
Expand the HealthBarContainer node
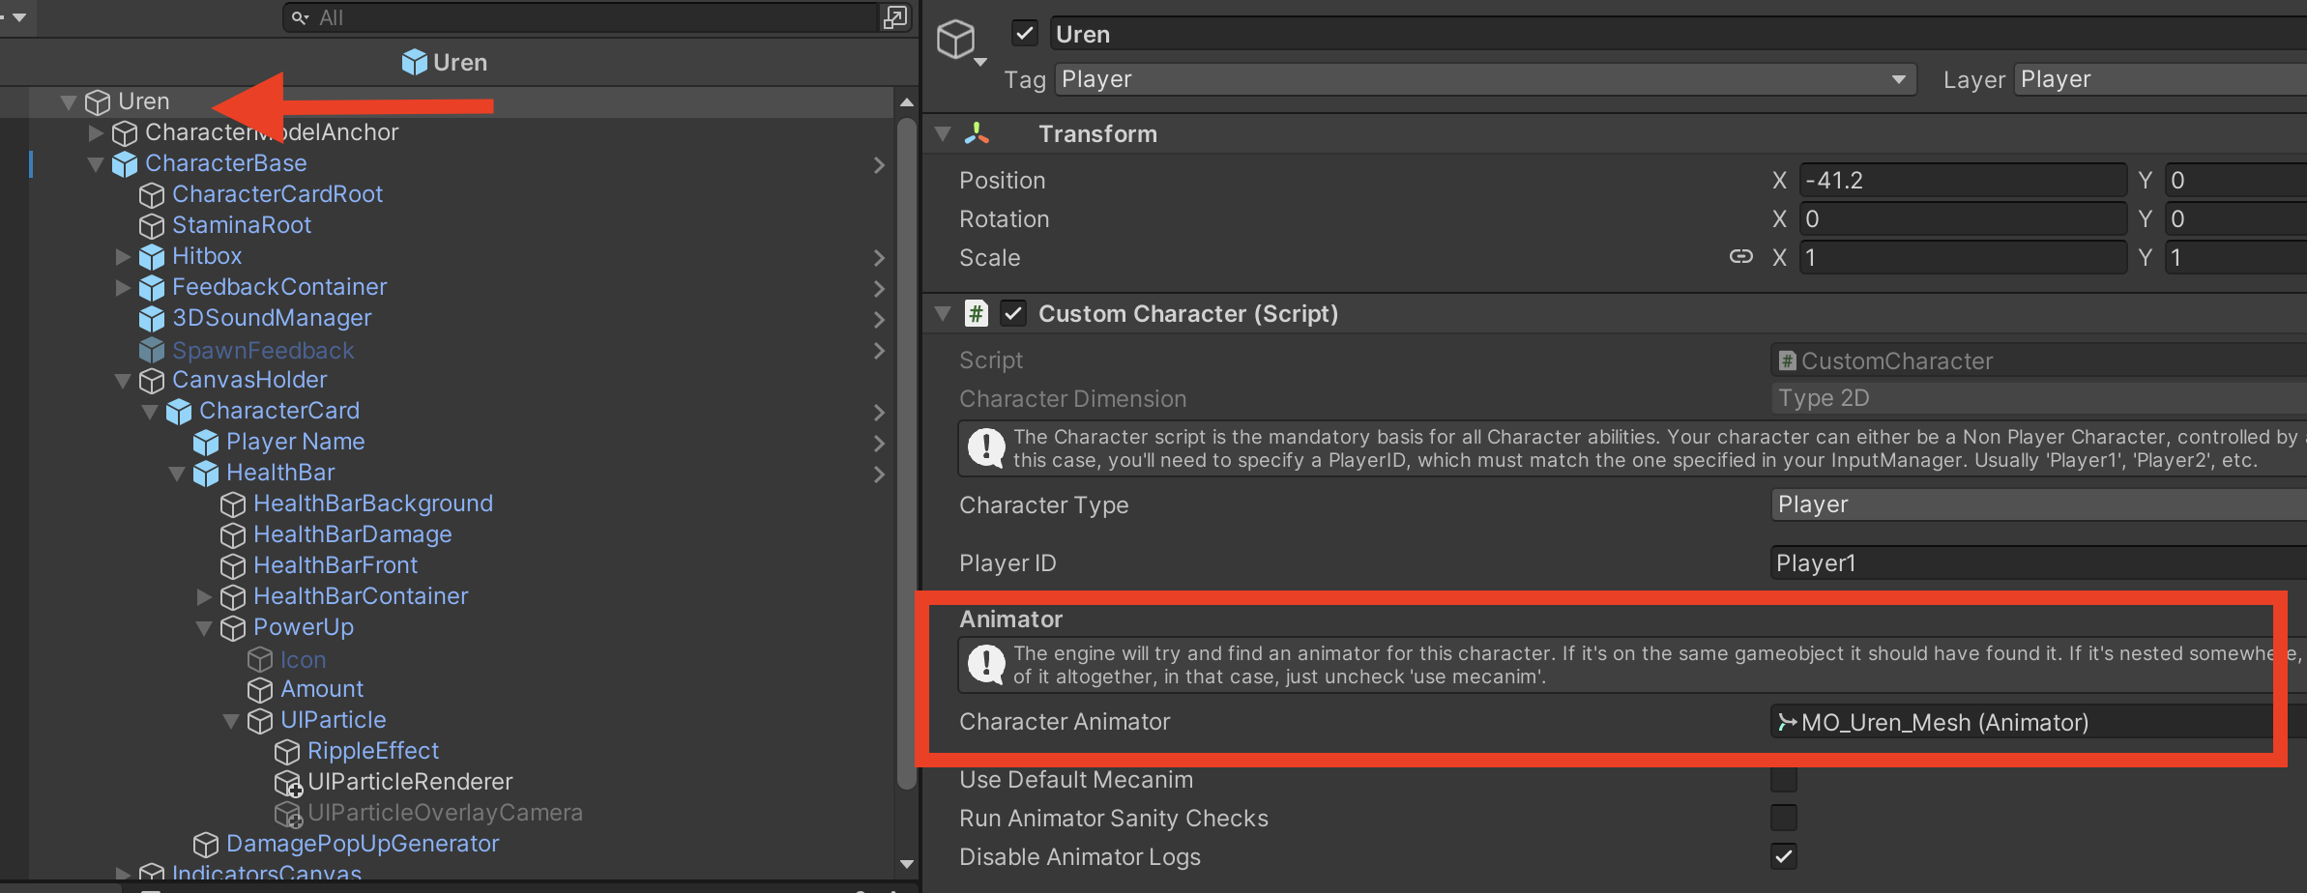(204, 597)
